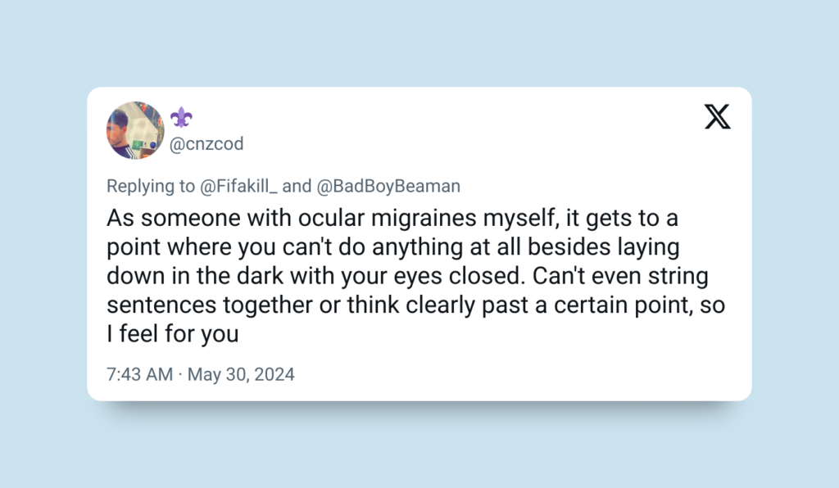This screenshot has width=839, height=488.
Task: Click the closing phrase 'I feel for you'
Action: click(x=172, y=334)
